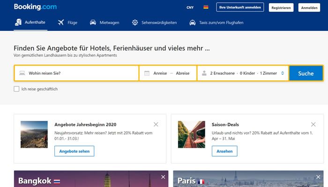
Task: Click the taxi icon for airport taxis
Action: point(193,22)
